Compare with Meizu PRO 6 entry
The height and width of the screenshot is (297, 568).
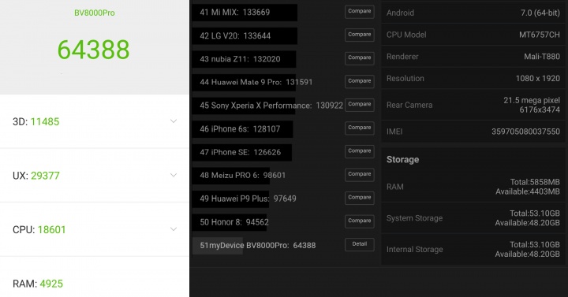pyautogui.click(x=360, y=174)
